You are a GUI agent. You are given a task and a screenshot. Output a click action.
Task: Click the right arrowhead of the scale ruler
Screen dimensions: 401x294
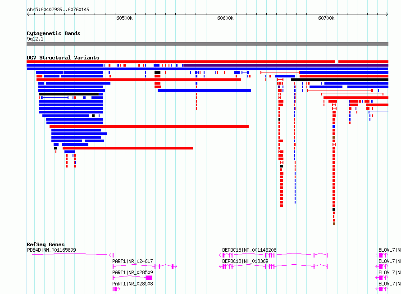pos(387,14)
